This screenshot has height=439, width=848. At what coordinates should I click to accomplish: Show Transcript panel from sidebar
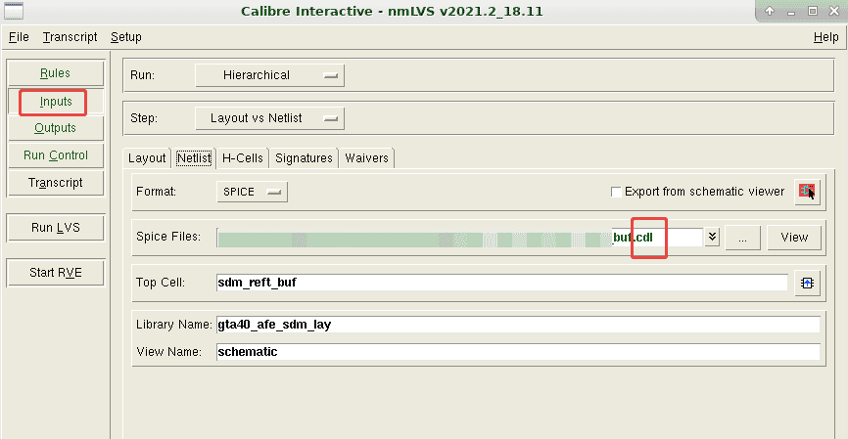[x=55, y=183]
